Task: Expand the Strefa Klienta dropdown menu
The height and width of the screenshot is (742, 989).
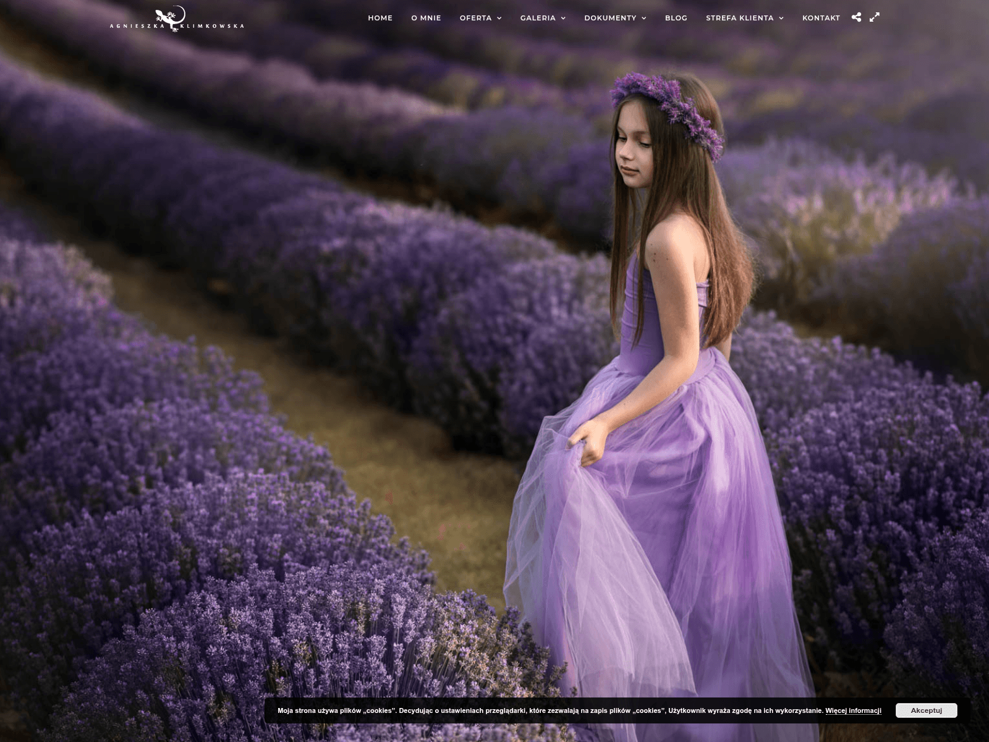Action: (x=745, y=18)
